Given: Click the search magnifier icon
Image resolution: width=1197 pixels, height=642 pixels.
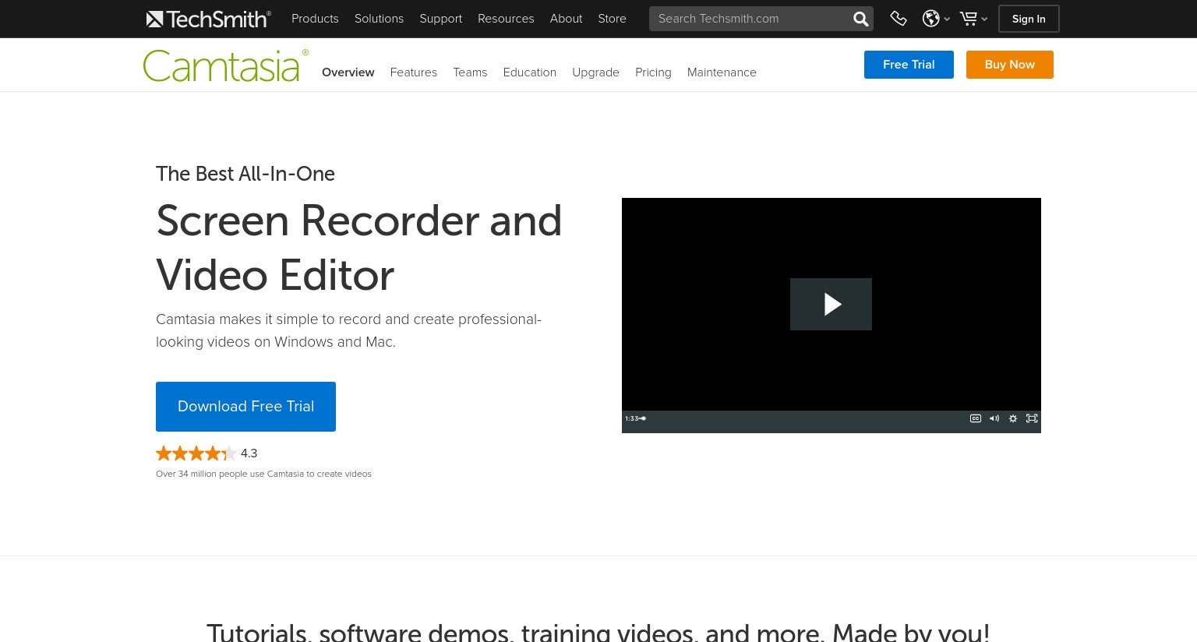Looking at the screenshot, I should (860, 19).
